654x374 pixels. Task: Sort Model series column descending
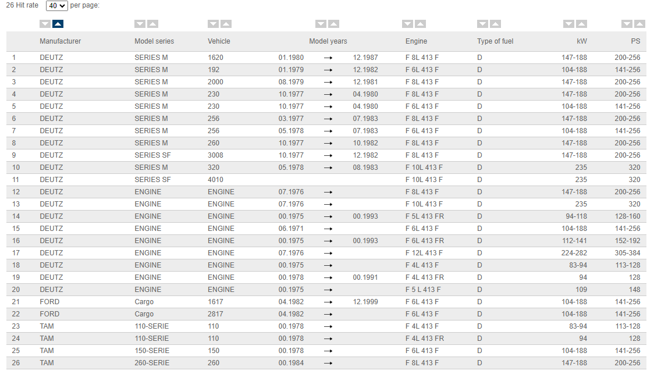pyautogui.click(x=140, y=24)
